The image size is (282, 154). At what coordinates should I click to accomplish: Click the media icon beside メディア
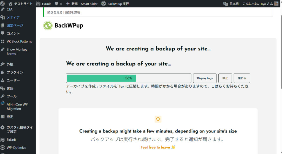3,17
